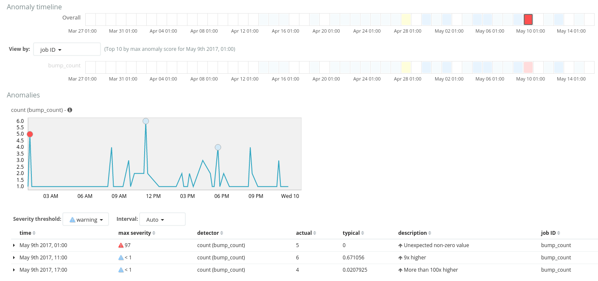This screenshot has width=598, height=281.
Task: Expand the May 9th 2017, 01:00 row
Action: tap(14, 245)
